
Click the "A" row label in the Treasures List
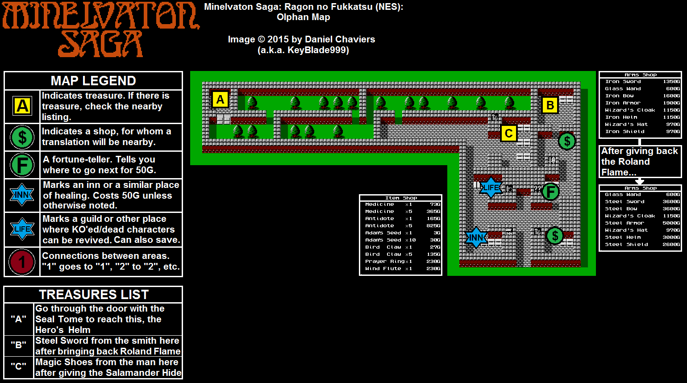click(x=19, y=319)
